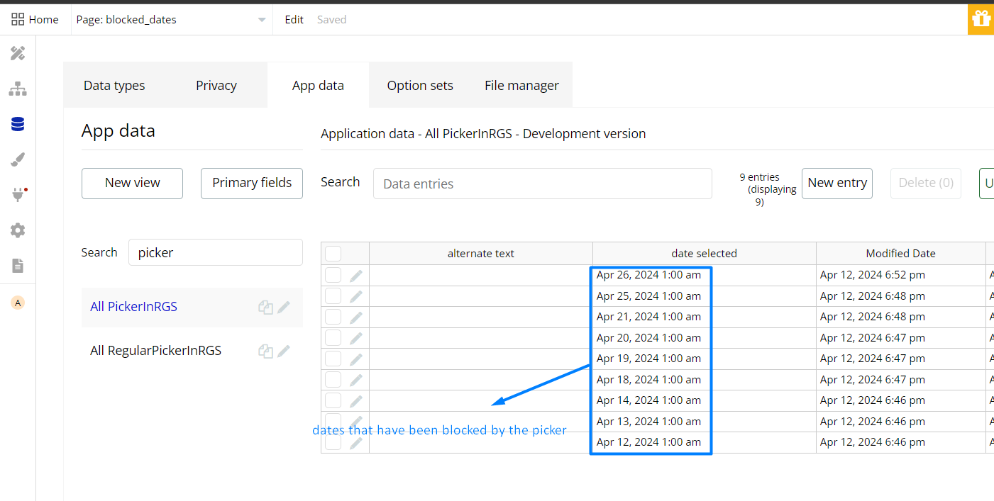The height and width of the screenshot is (501, 994).
Task: Open the Styles paintbrush icon
Action: pyautogui.click(x=18, y=159)
